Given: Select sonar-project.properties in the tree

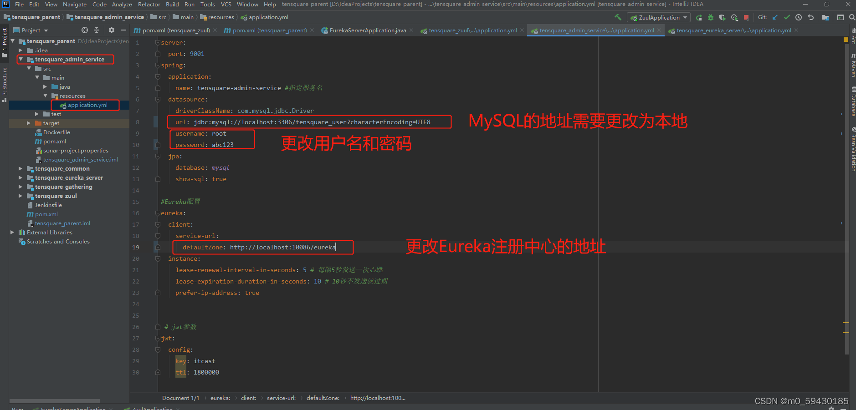Looking at the screenshot, I should point(76,151).
